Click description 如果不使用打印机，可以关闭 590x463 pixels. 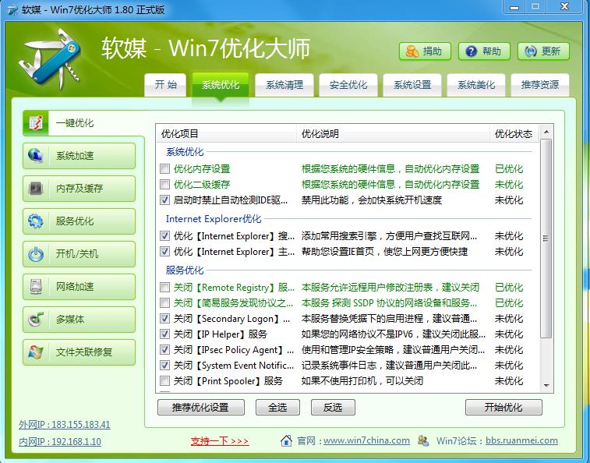[x=362, y=380]
